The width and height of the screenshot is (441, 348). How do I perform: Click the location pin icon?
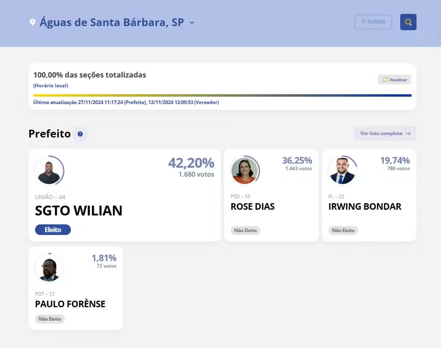pos(32,22)
